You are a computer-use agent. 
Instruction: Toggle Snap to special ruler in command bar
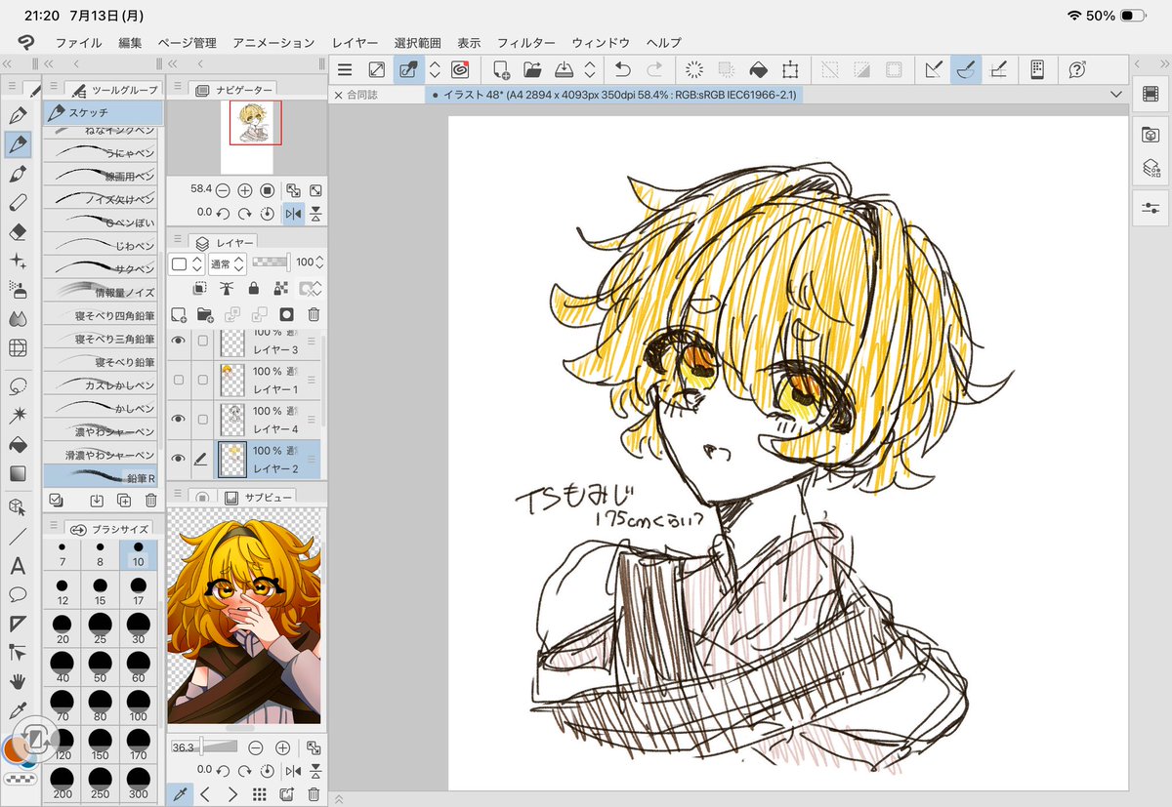(x=964, y=69)
